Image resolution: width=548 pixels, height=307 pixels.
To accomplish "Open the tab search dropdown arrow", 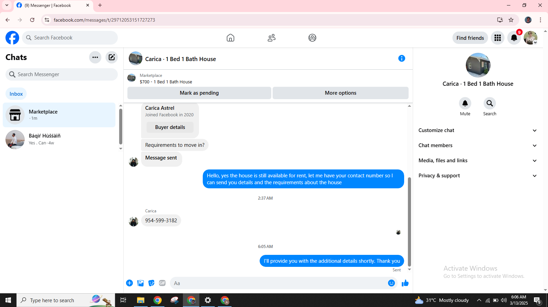I will [7, 5].
